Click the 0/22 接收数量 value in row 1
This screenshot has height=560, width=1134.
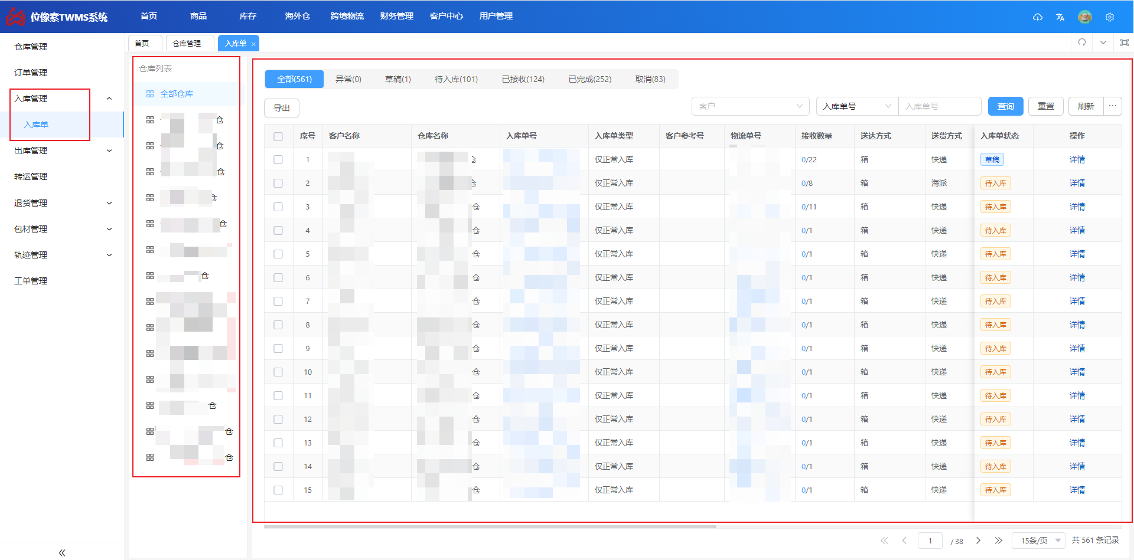pyautogui.click(x=809, y=160)
